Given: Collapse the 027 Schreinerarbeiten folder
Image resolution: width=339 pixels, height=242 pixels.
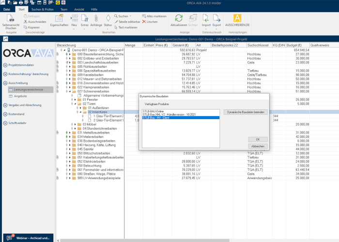Looking at the screenshot, I should [x=70, y=91].
